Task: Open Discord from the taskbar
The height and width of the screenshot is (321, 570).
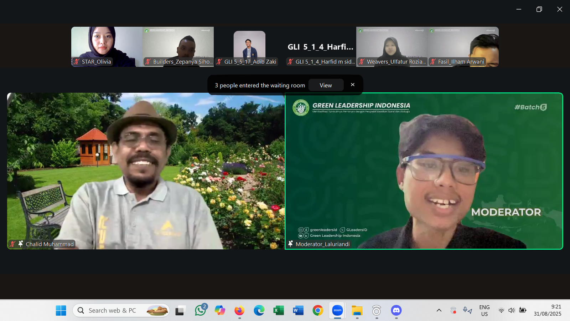Action: 396,311
